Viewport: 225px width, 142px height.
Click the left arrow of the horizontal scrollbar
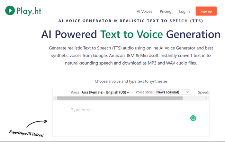[x=55, y=98]
